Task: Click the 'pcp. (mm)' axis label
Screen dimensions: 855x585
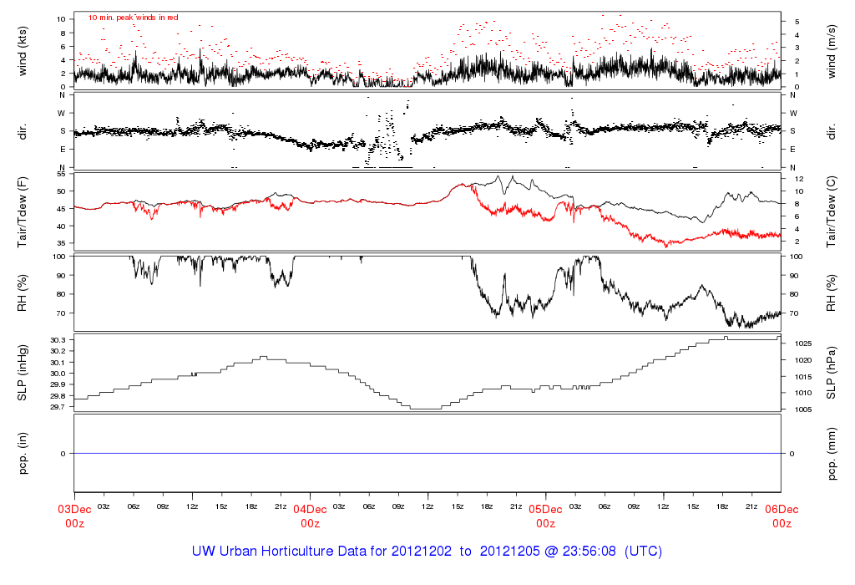Action: click(x=831, y=454)
